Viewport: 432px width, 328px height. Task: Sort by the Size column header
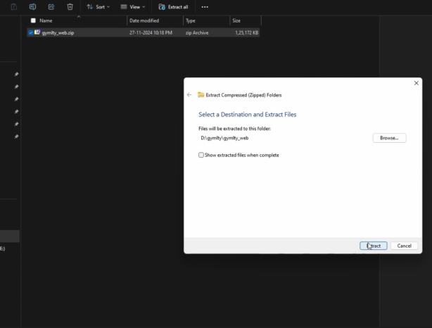[236, 20]
